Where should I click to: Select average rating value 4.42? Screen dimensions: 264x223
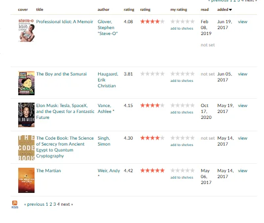128,171
